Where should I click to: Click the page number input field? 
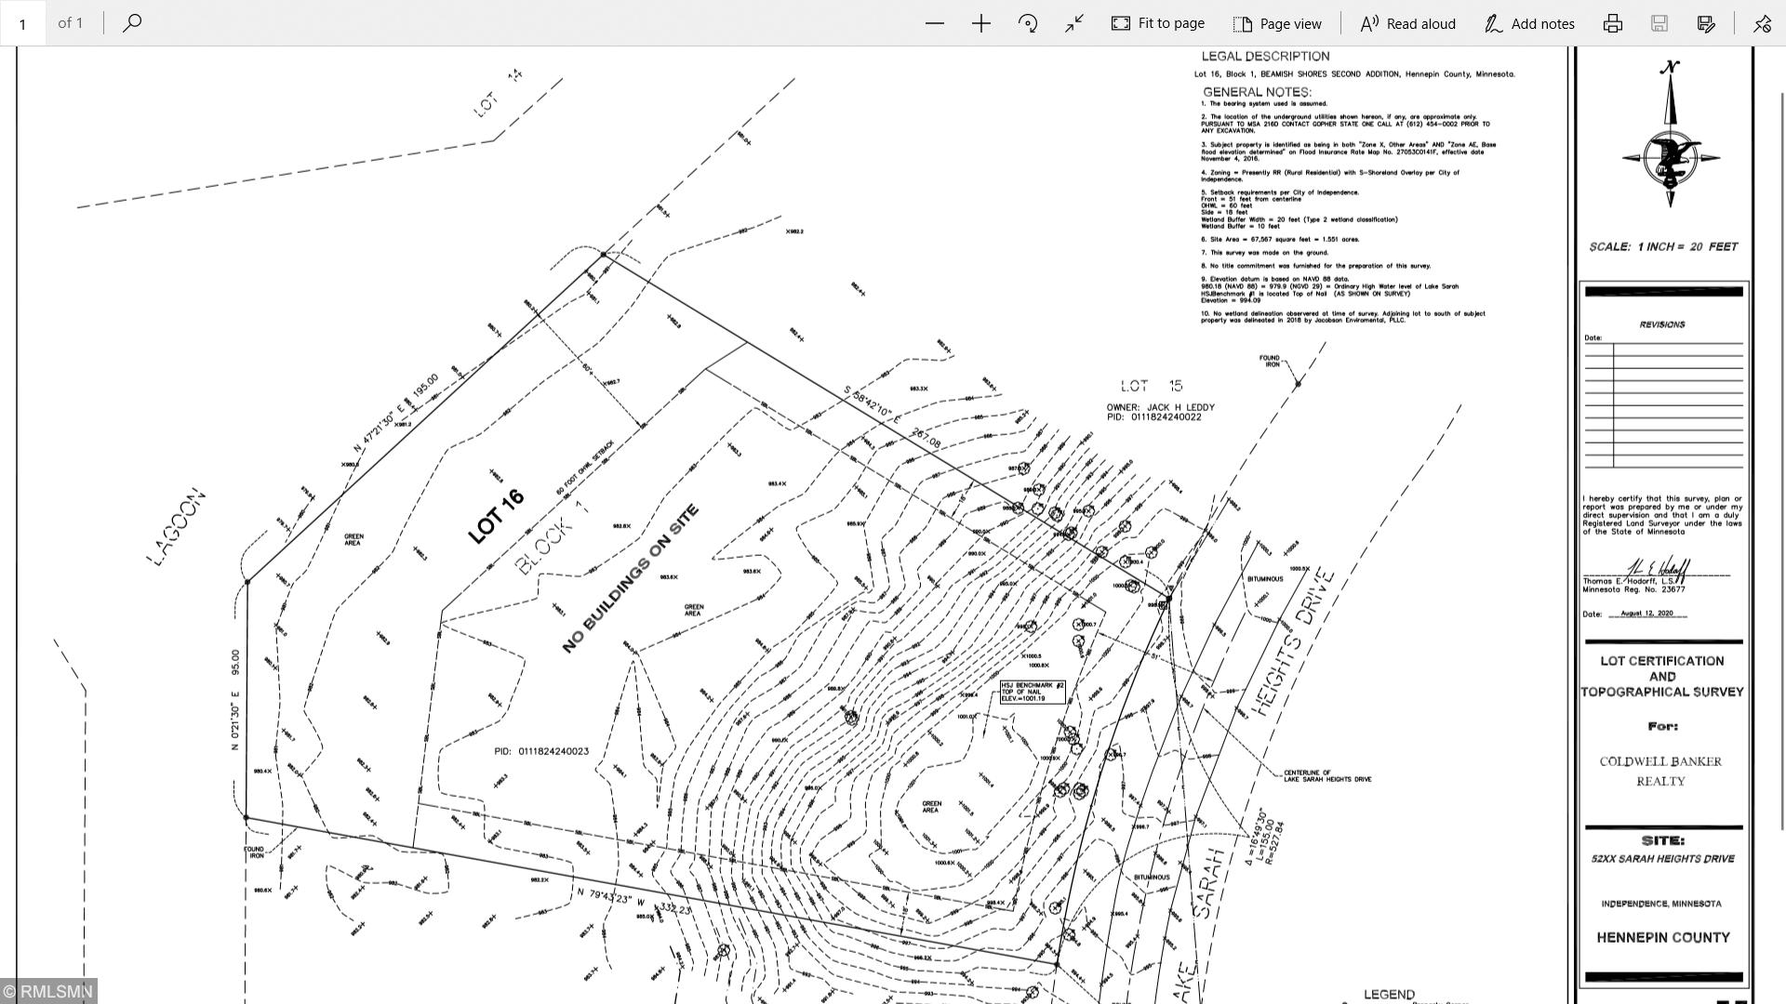click(22, 23)
